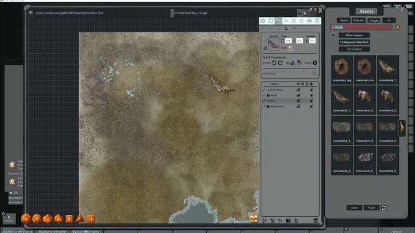Select the paint brush tool in toolbar
415x233 pixels.
click(x=278, y=21)
